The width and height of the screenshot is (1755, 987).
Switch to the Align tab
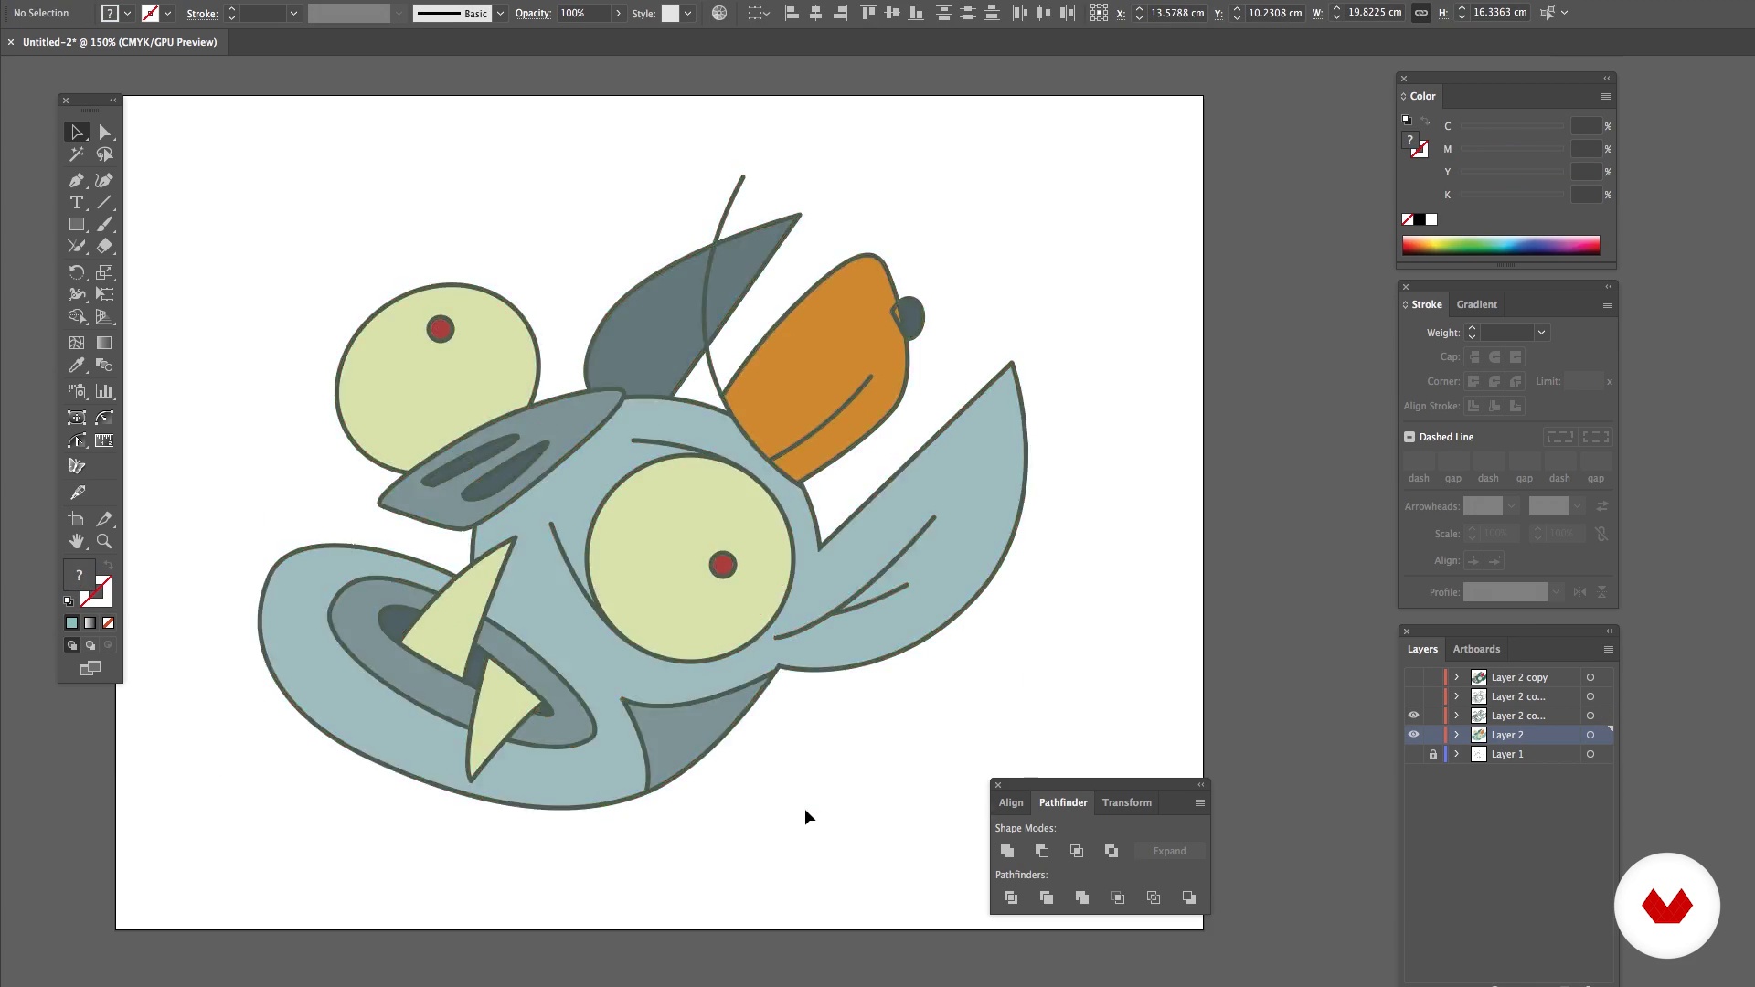click(x=1011, y=802)
